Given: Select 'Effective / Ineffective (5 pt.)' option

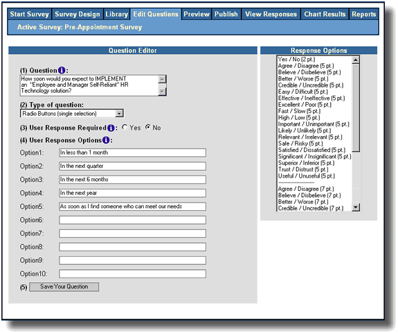Looking at the screenshot, I should point(311,99).
